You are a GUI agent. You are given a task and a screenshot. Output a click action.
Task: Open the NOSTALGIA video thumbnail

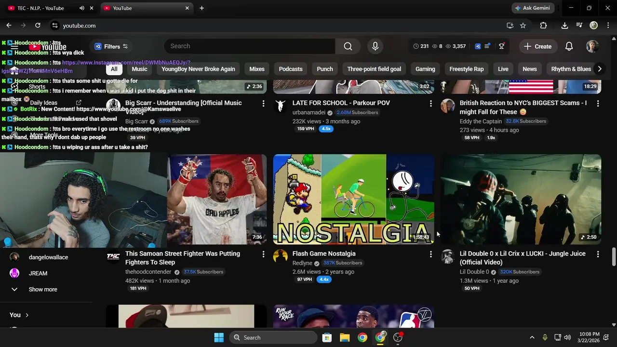353,199
